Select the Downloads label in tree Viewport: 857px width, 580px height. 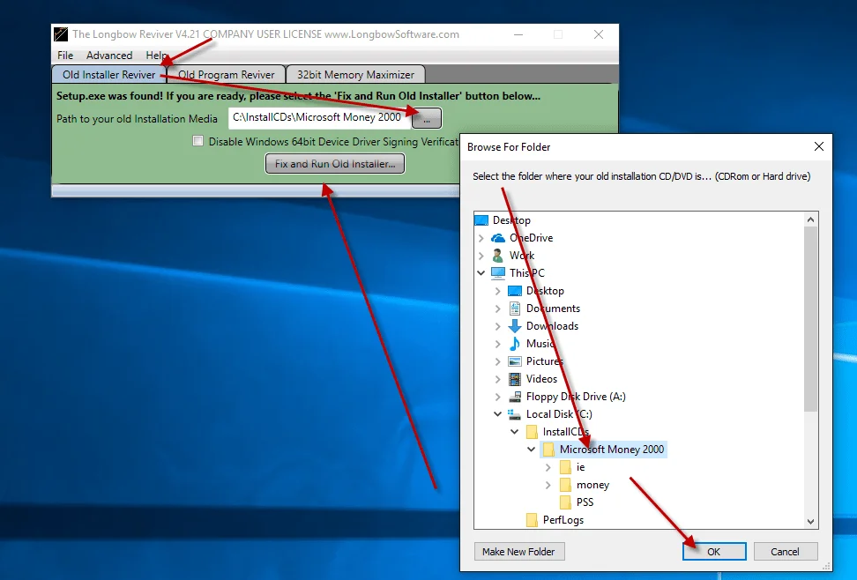(552, 326)
